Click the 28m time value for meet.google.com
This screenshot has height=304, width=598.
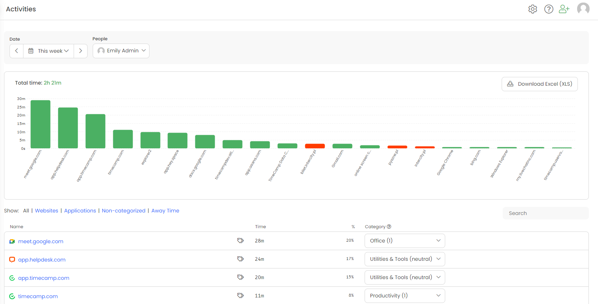click(x=259, y=241)
